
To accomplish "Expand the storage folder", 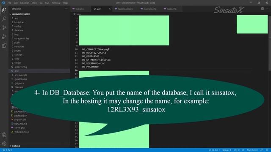I will 18,54.
